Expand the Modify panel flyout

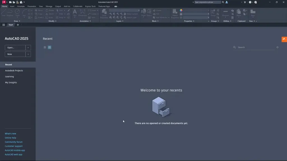52,21
